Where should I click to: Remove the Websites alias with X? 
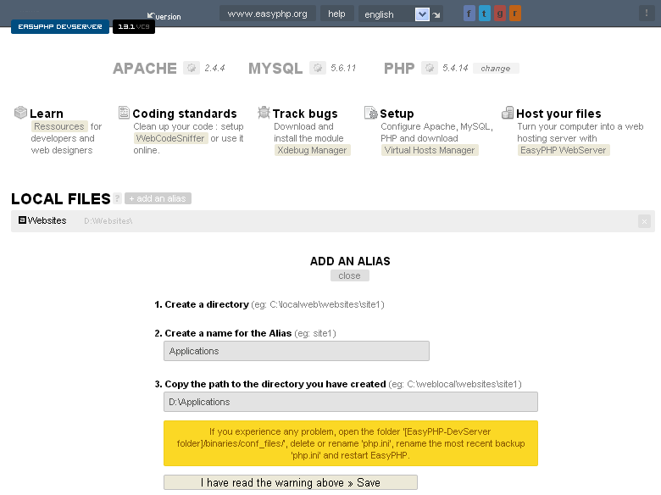[x=644, y=221]
